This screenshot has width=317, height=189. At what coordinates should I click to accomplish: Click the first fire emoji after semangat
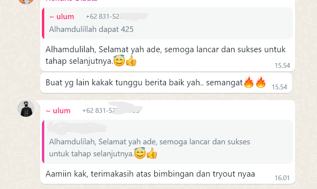coord(249,82)
